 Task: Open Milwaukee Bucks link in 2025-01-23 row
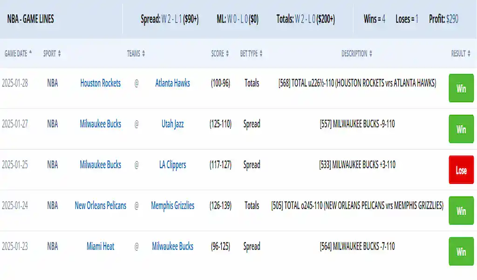click(x=172, y=246)
